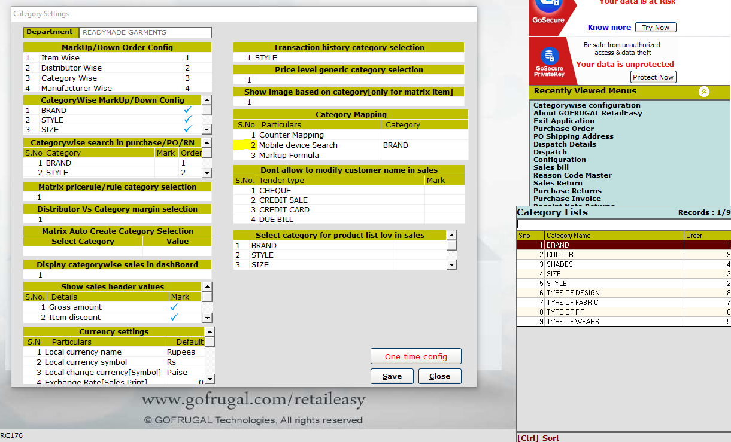Select Purchase Order in recently viewed menus
731x442 pixels.
pyautogui.click(x=563, y=129)
